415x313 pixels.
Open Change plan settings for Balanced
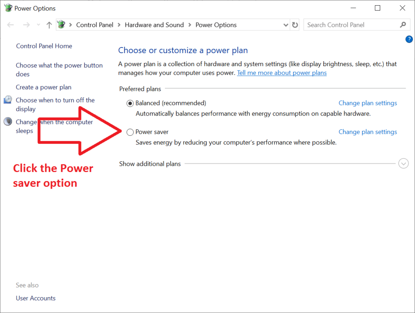tap(368, 103)
